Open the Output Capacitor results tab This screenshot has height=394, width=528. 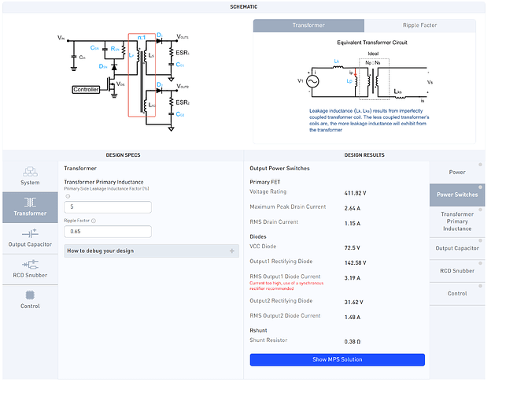click(457, 248)
